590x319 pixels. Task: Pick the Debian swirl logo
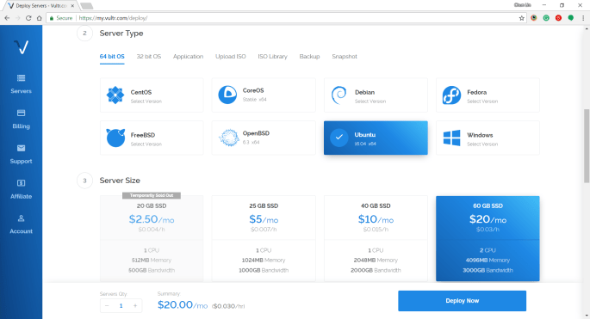pos(339,95)
